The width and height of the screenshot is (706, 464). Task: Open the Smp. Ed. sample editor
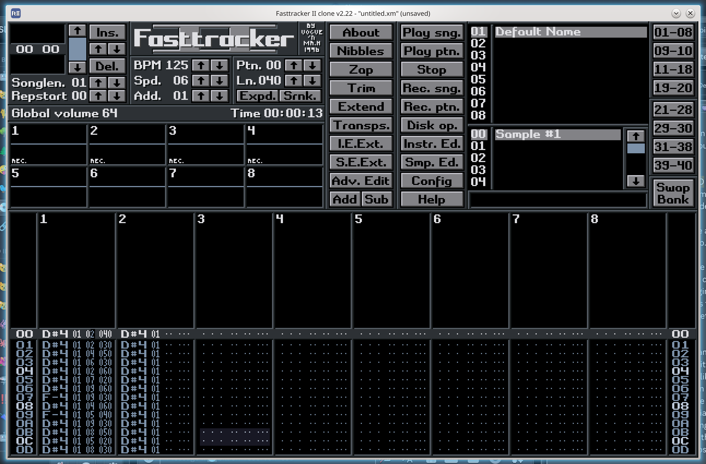pos(432,162)
